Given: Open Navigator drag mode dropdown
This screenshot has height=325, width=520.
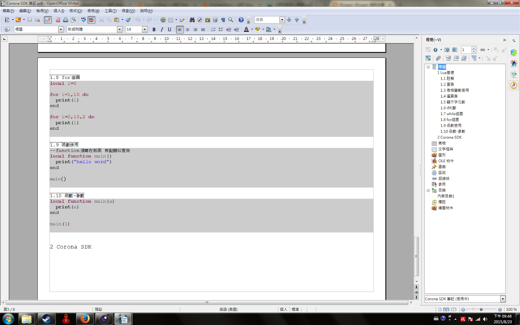Looking at the screenshot, I should pos(488,50).
